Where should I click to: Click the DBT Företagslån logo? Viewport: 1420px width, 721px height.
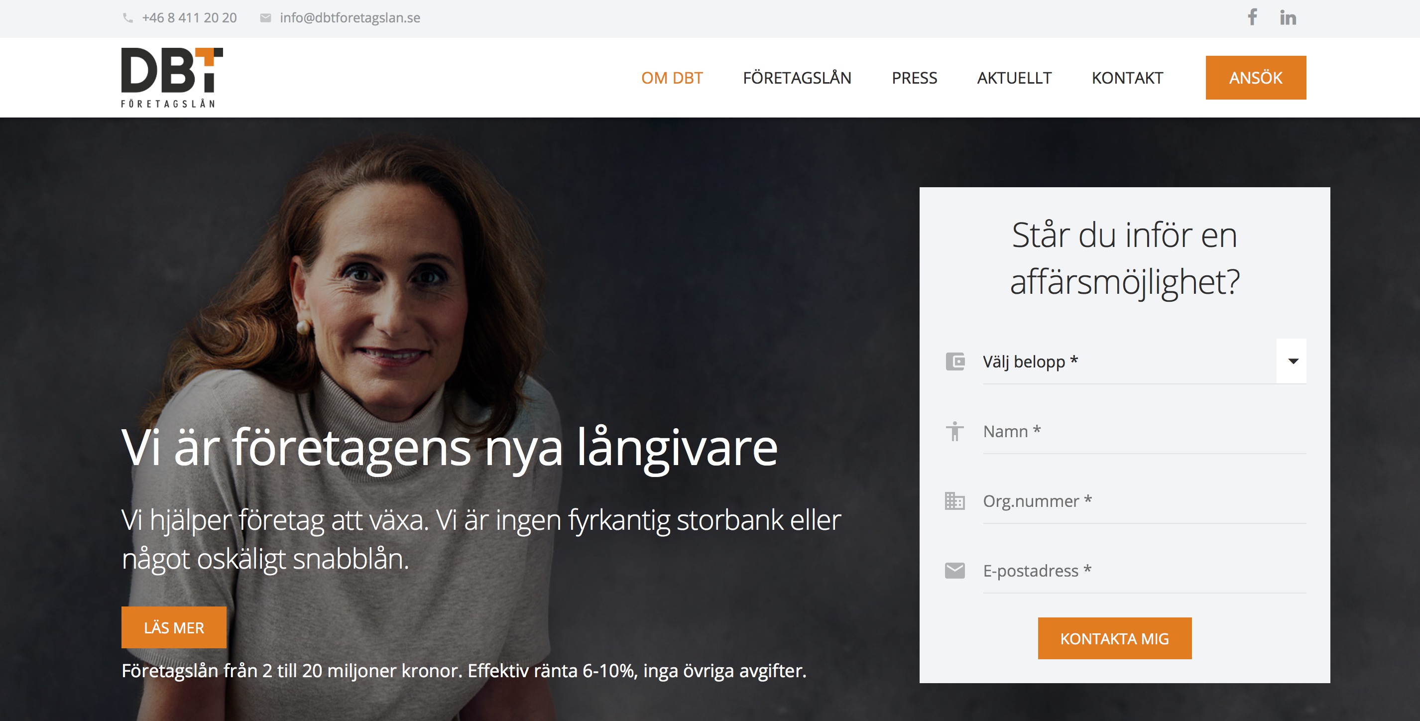172,78
